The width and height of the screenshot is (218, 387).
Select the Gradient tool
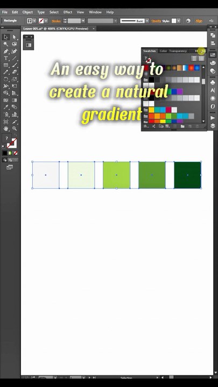(x=15, y=100)
